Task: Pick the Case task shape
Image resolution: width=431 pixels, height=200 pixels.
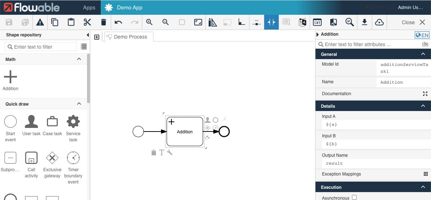Action: [x=52, y=125]
